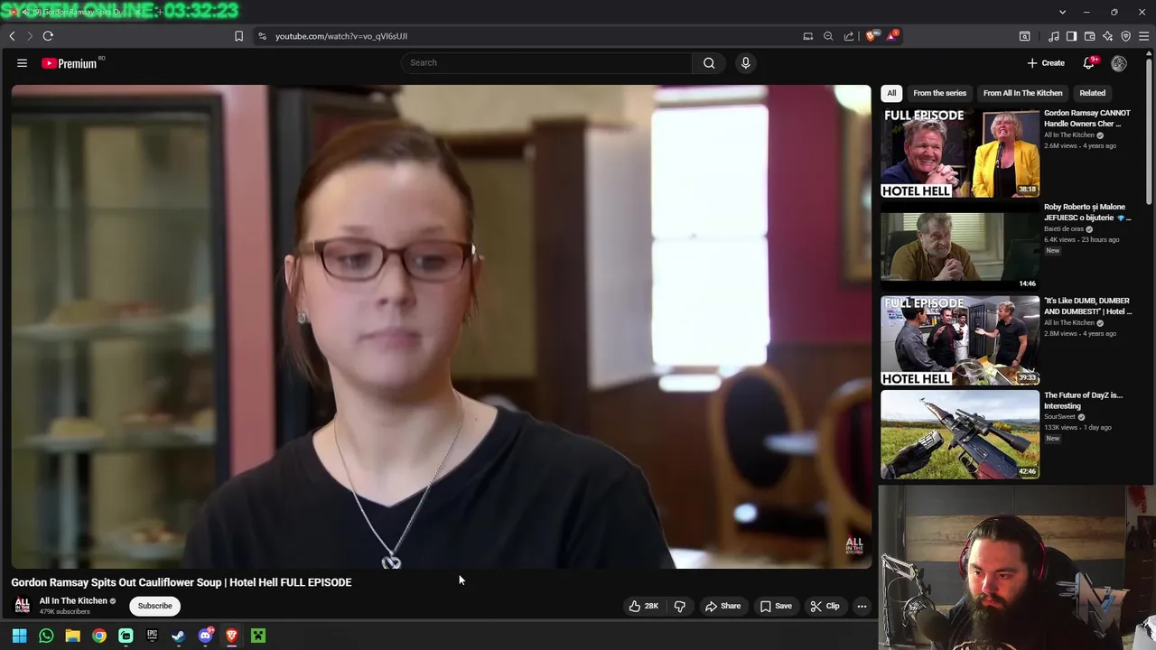Select the All filter chip
Viewport: 1156px width, 650px height.
pyautogui.click(x=891, y=93)
